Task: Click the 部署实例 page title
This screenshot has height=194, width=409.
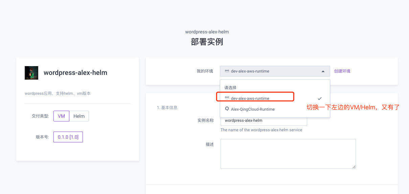Action: tap(207, 42)
